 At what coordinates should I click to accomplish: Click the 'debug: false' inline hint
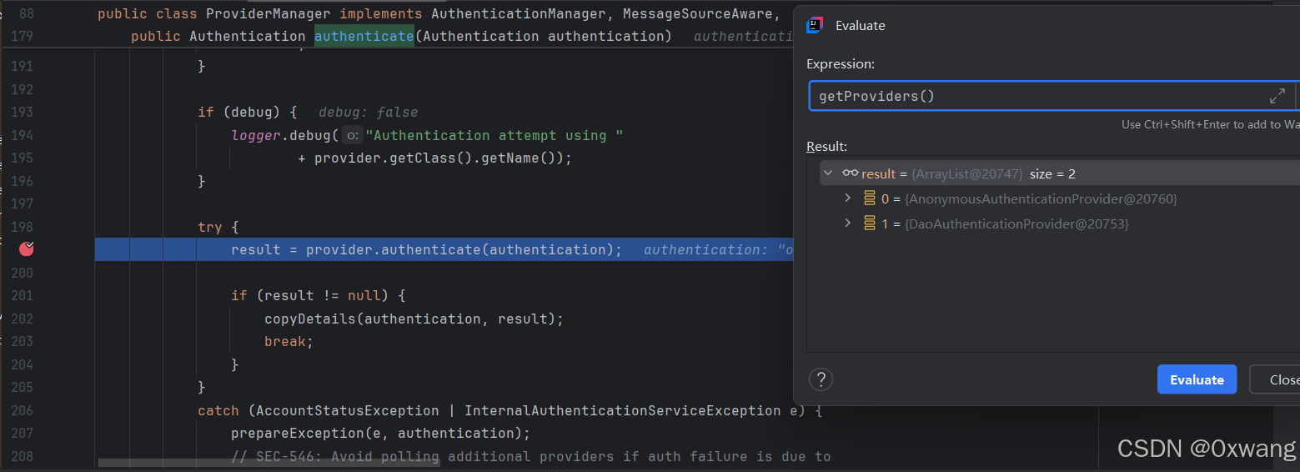(368, 112)
